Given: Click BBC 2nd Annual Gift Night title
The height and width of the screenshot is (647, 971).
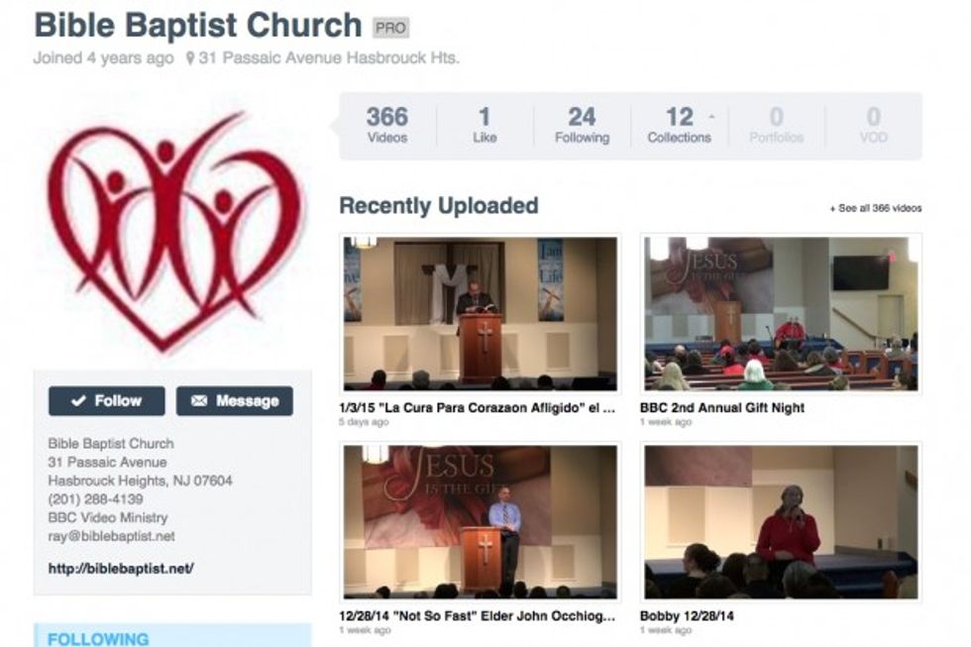Looking at the screenshot, I should [x=722, y=408].
